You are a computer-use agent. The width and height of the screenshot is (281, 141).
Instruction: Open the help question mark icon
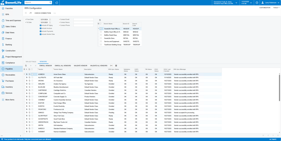coord(257,3)
